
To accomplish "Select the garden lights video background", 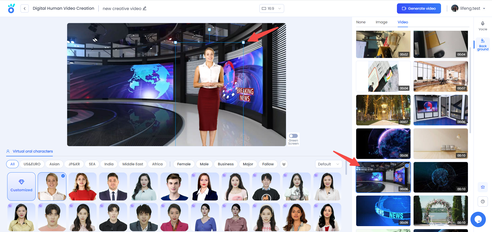I will pyautogui.click(x=383, y=110).
